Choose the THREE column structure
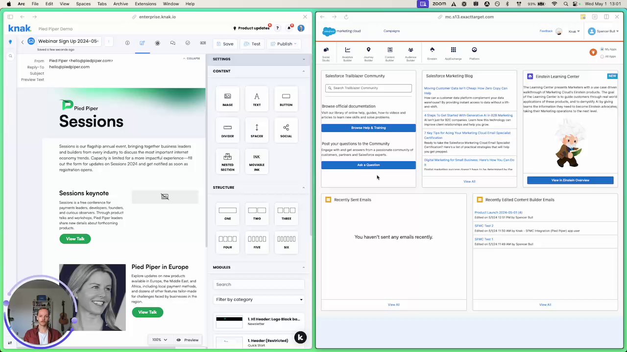Screen dimensions: 627x352 [x=286, y=213]
